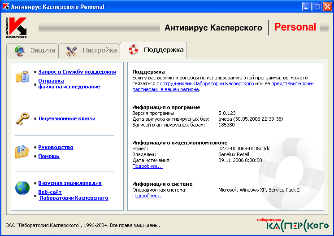
Task: Click the Kaspersky red K logo
Action: click(x=17, y=27)
